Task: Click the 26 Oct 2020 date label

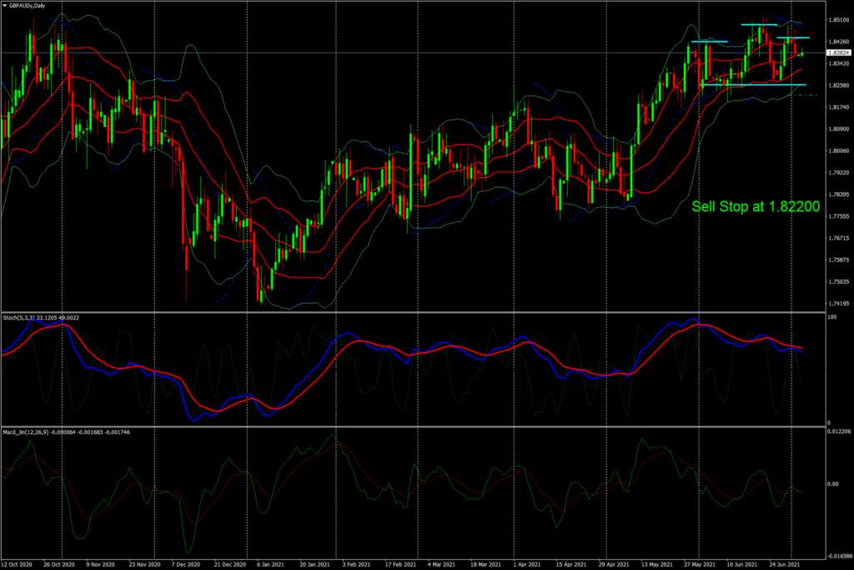Action: click(x=59, y=564)
